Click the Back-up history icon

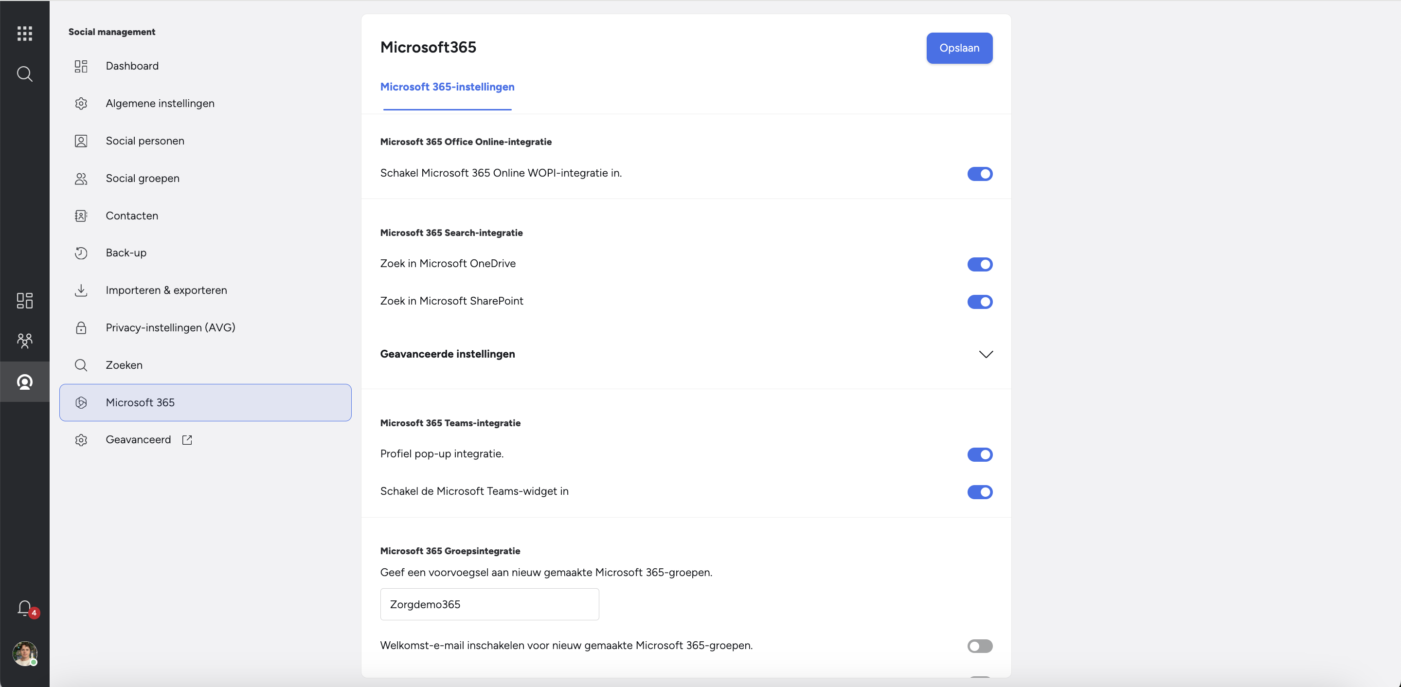click(x=81, y=253)
